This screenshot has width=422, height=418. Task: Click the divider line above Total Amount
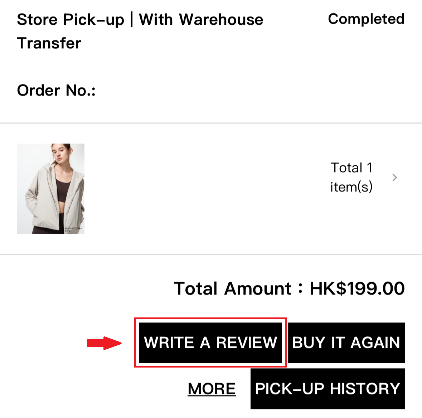(211, 254)
